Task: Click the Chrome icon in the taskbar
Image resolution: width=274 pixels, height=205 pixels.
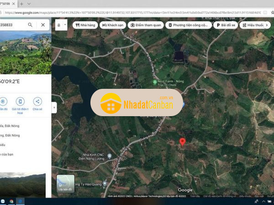Action: pyautogui.click(x=11, y=201)
